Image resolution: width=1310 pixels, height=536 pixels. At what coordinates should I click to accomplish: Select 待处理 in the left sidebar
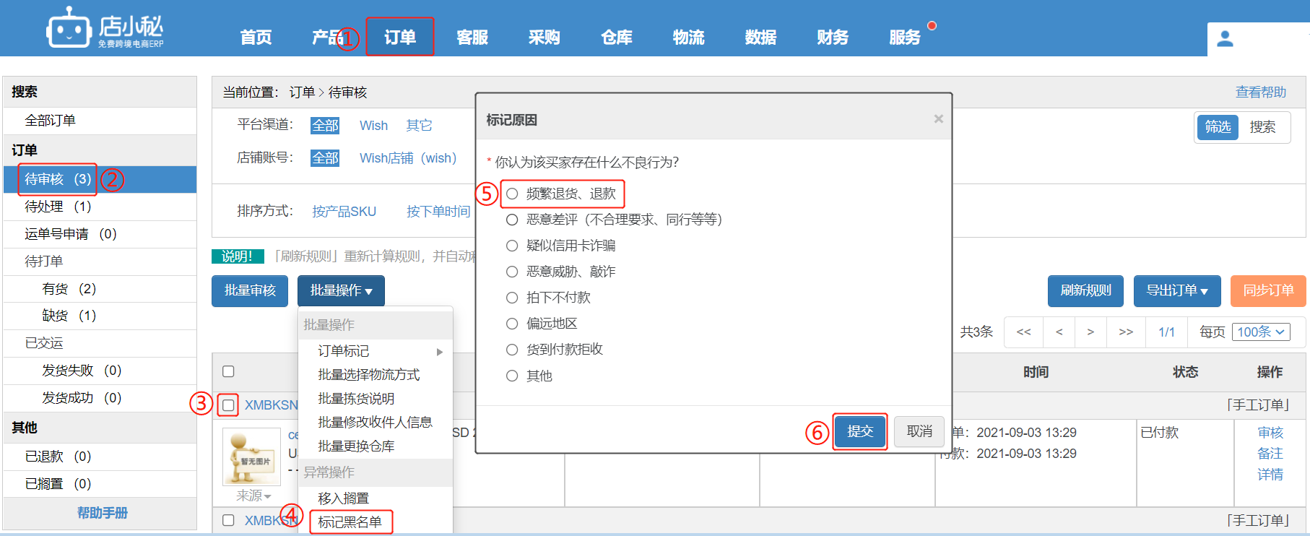pyautogui.click(x=58, y=207)
